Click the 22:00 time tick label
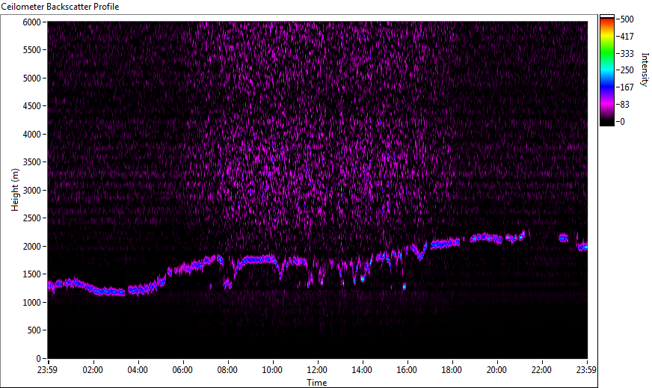 541,370
